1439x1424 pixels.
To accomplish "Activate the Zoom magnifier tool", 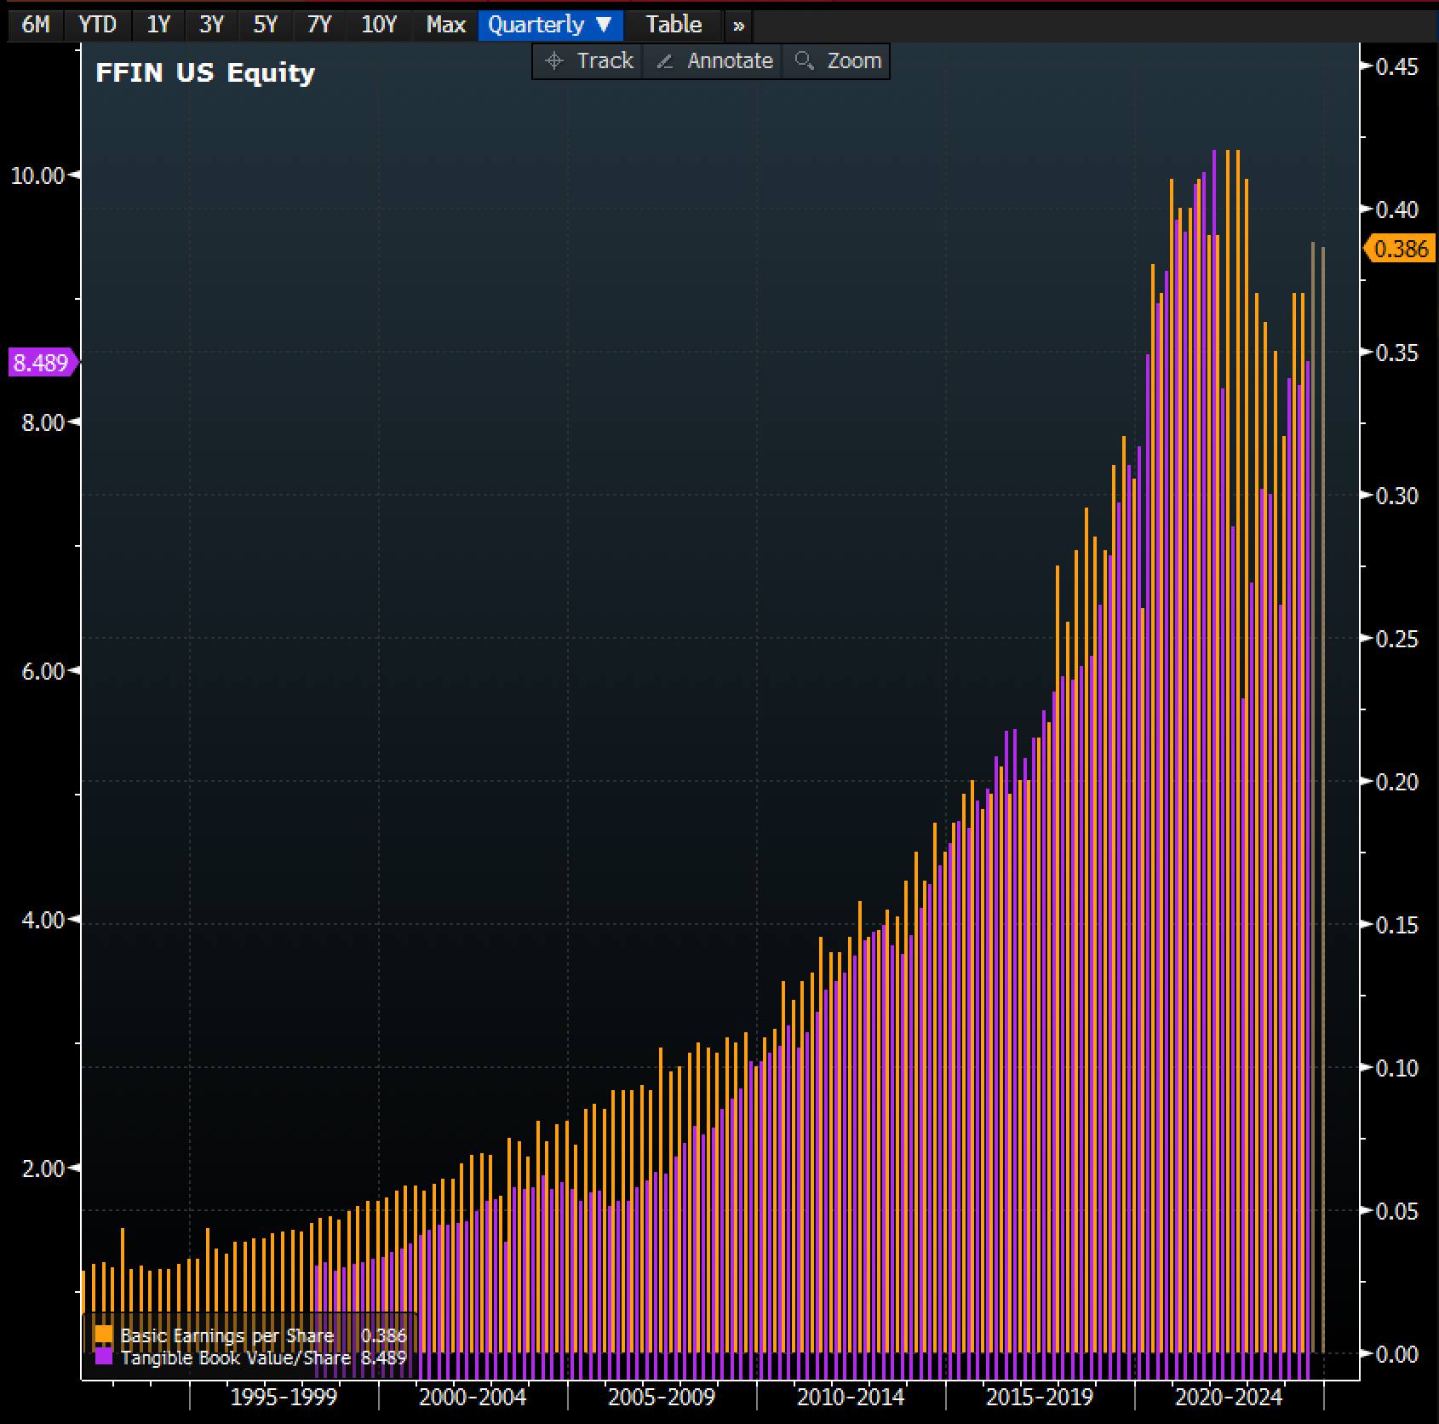I will coord(853,60).
